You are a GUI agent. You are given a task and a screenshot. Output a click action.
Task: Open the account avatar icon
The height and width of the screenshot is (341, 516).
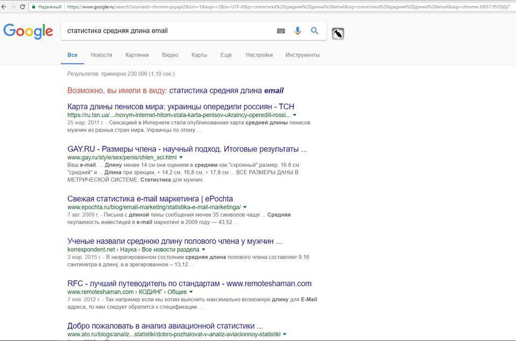(338, 33)
